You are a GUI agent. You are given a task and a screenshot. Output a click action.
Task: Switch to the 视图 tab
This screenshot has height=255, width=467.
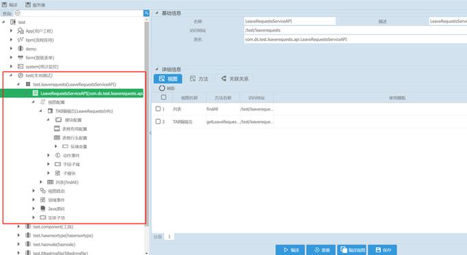click(168, 79)
